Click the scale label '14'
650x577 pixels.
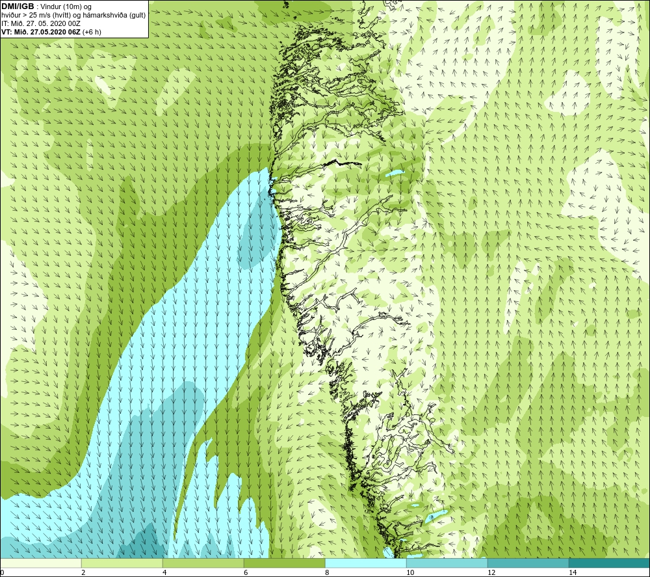[573, 572]
